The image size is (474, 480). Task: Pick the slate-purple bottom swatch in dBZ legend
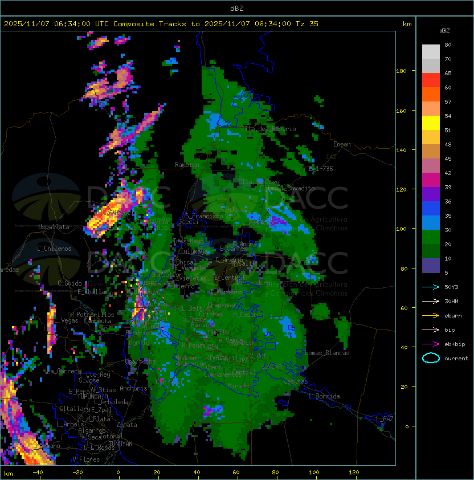[x=431, y=266]
